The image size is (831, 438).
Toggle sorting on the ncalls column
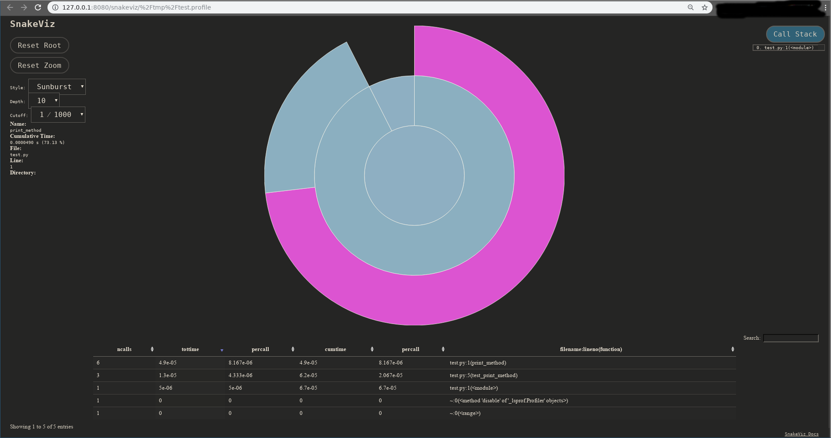point(152,348)
